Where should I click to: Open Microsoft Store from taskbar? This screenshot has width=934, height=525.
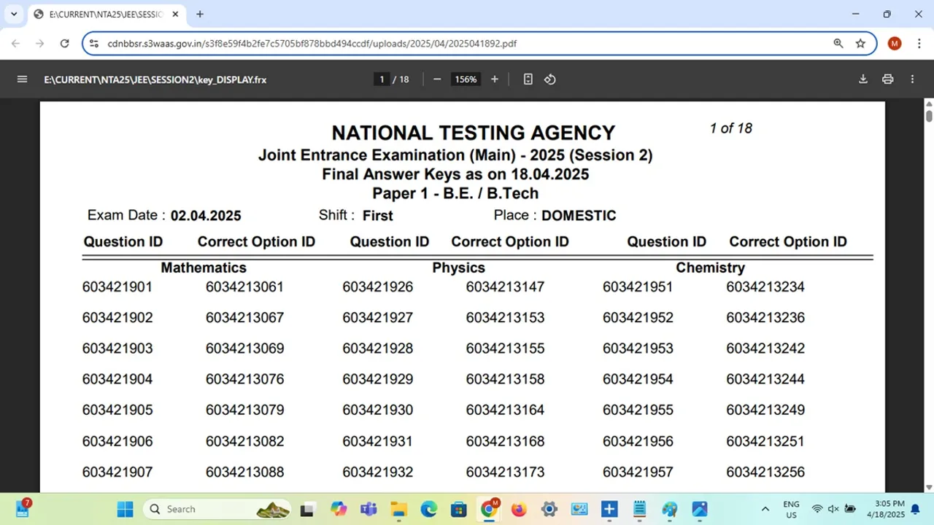point(458,509)
